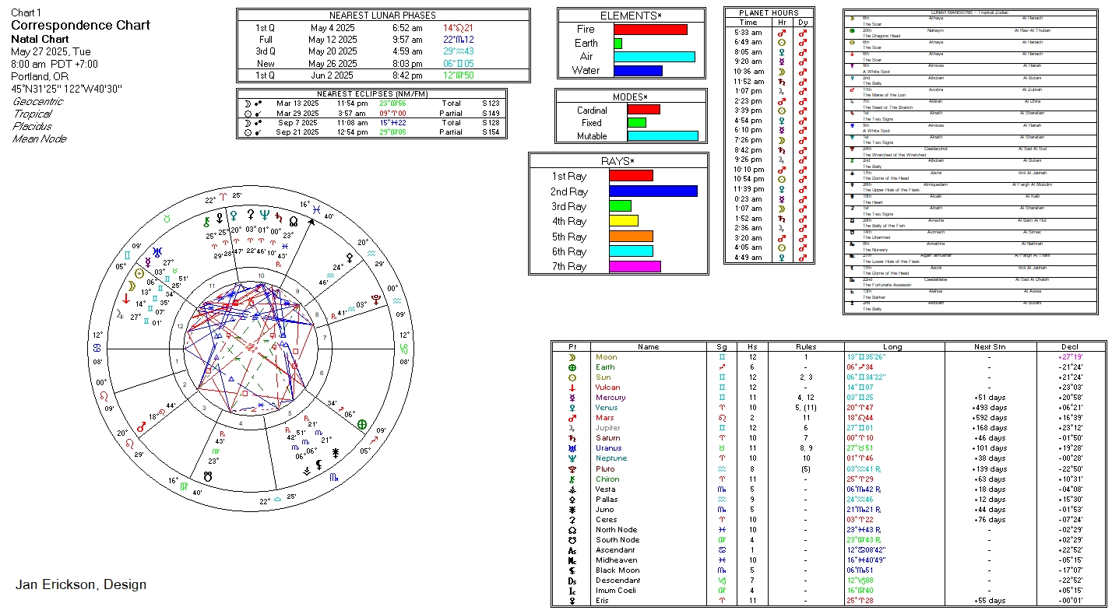Click the 'Correspondence Chart' title
This screenshot has width=1119, height=614.
[x=80, y=25]
